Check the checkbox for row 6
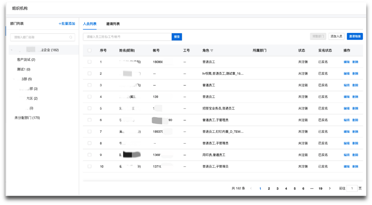The image size is (372, 205). (x=90, y=120)
